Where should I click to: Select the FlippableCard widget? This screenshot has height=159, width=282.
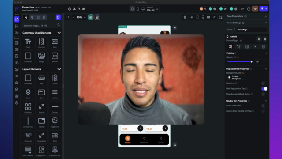pos(55,151)
